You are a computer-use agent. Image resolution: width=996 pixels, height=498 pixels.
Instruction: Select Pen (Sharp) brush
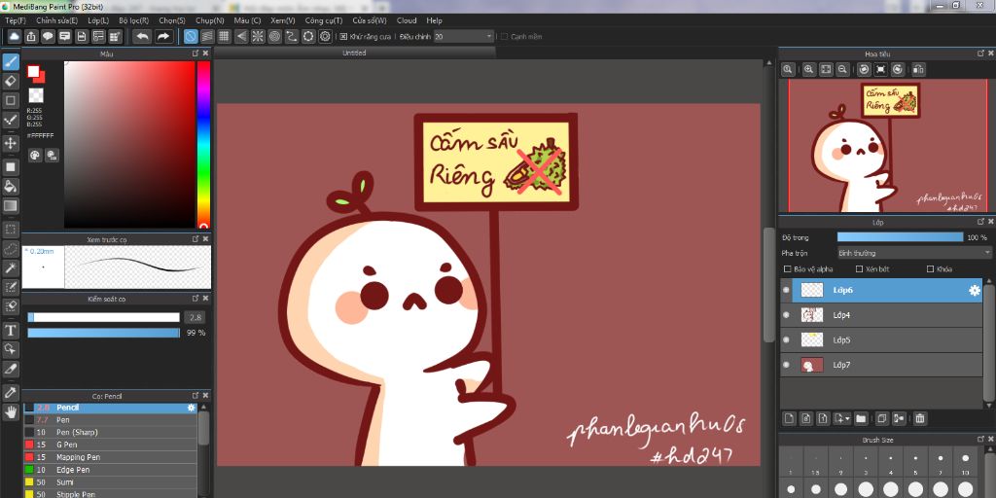coord(110,433)
